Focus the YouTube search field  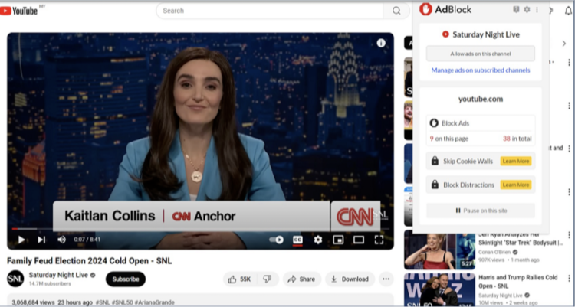click(270, 11)
